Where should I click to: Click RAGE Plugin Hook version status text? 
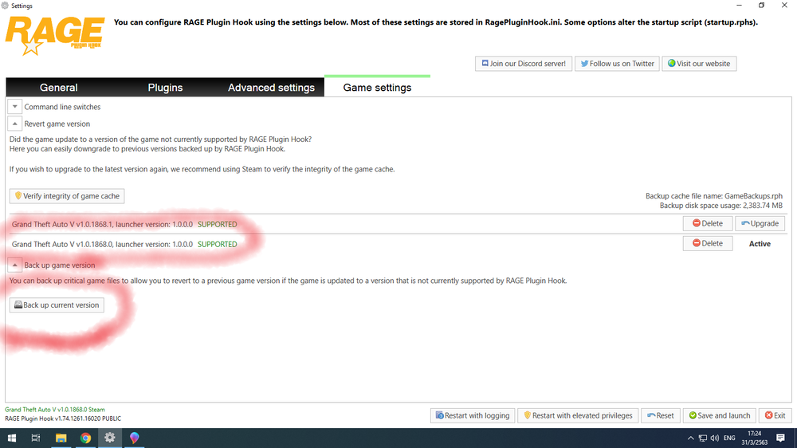(63, 419)
